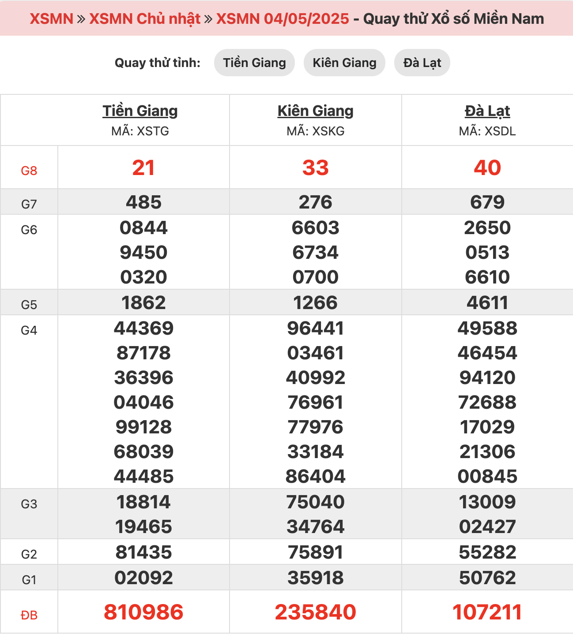Select the Đà Lạt province button
This screenshot has height=634, width=573.
click(x=422, y=63)
